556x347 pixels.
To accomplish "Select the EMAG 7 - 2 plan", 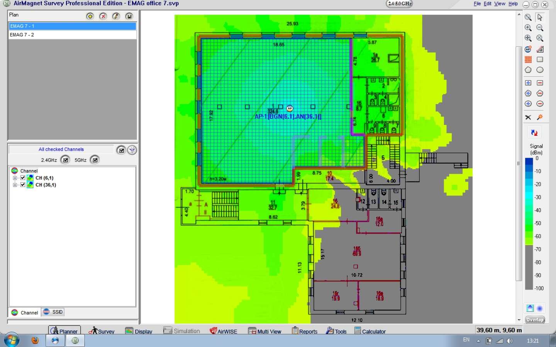I will [x=73, y=35].
